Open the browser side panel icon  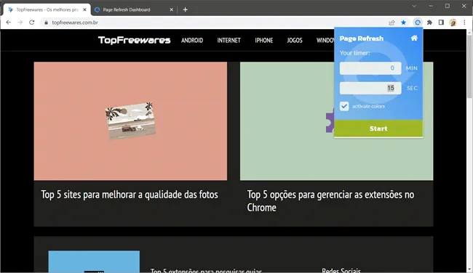coord(441,23)
